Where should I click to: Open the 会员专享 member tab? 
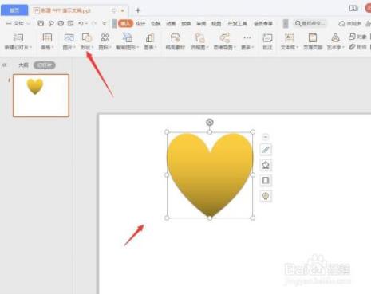(263, 24)
